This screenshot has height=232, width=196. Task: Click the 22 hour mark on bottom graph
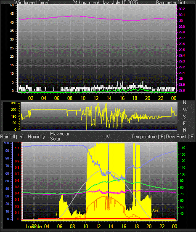pyautogui.click(x=162, y=226)
